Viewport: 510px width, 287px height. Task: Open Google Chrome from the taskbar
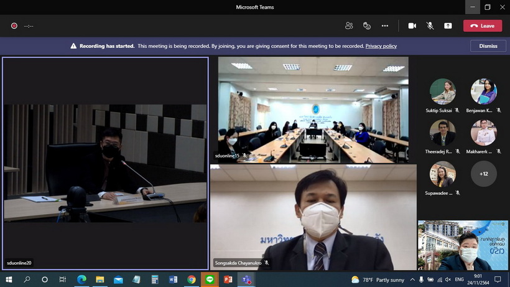[x=192, y=280]
